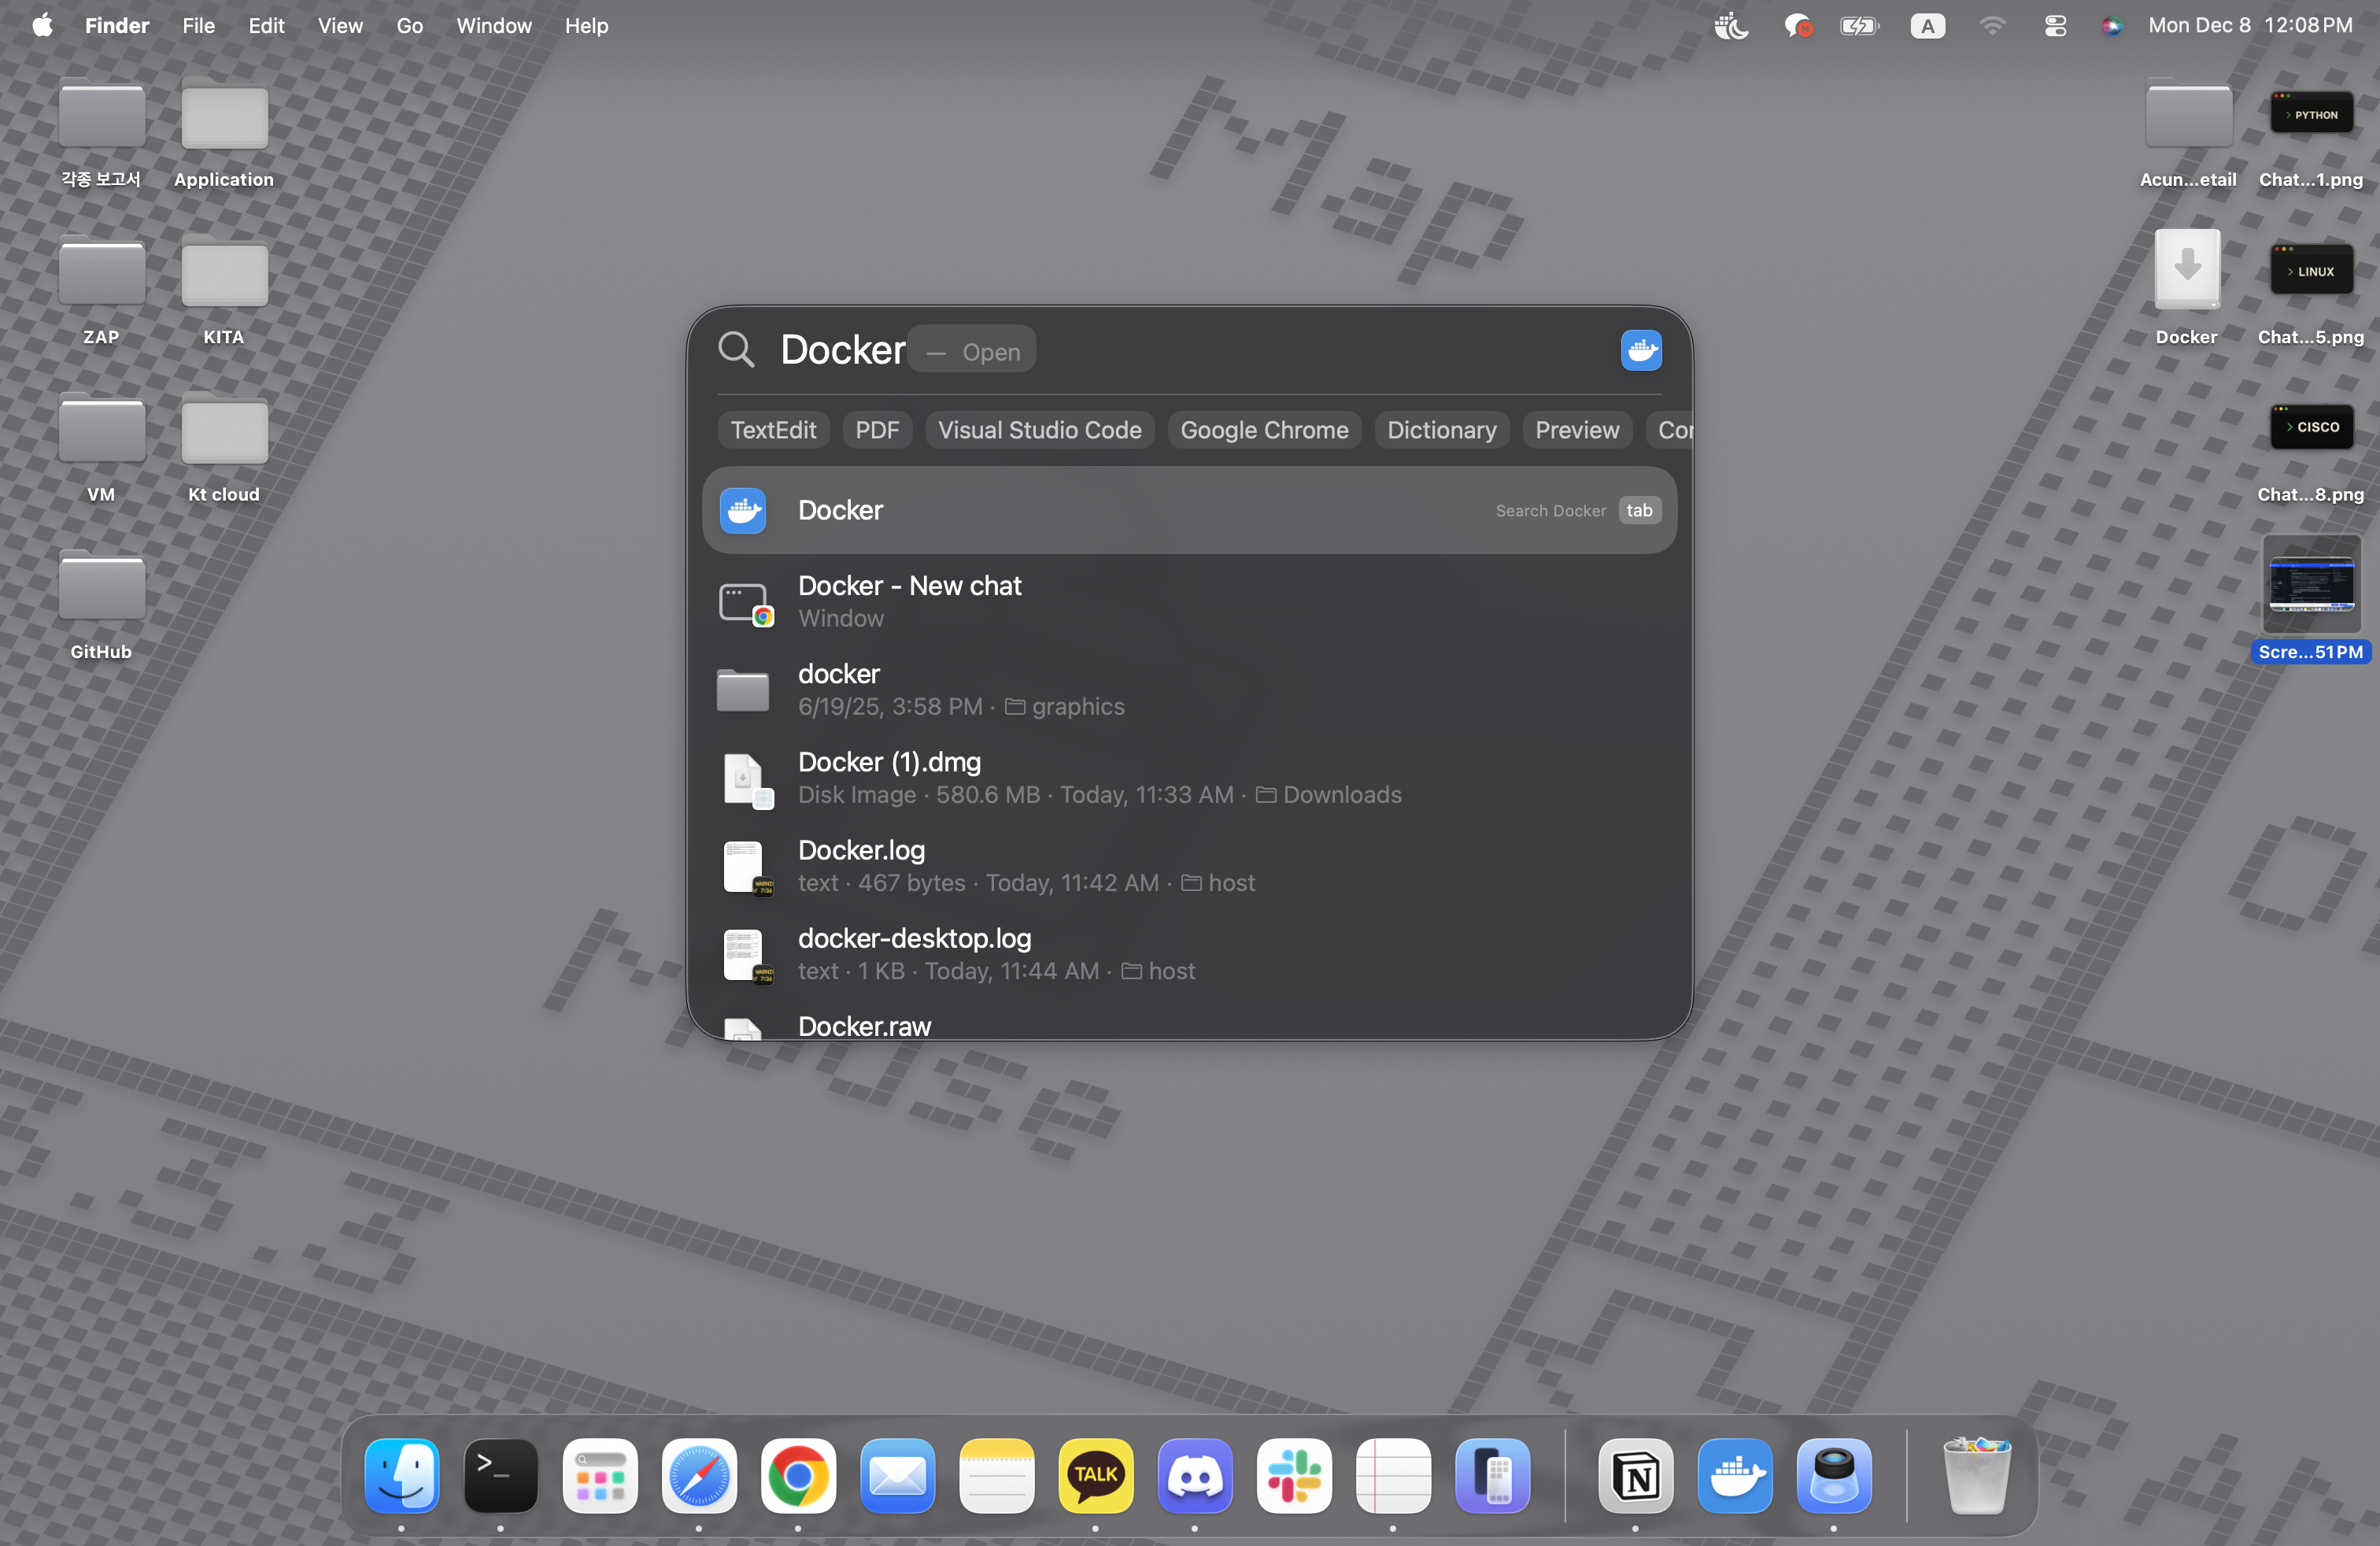Open the Go menu in menu bar
Viewport: 2380px width, 1546px height.
pos(410,26)
